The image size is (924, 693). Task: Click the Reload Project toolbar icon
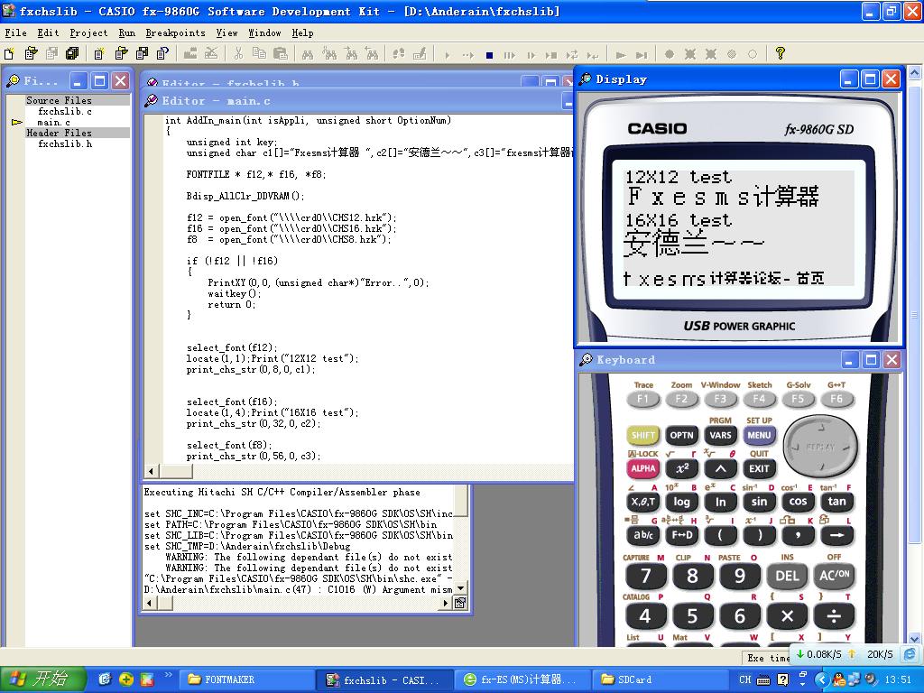162,54
